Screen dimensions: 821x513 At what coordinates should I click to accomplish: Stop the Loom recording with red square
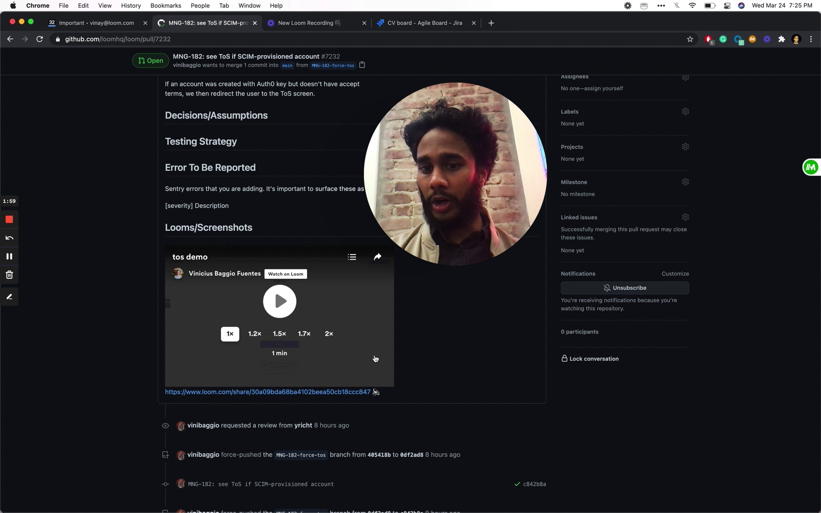tap(9, 219)
